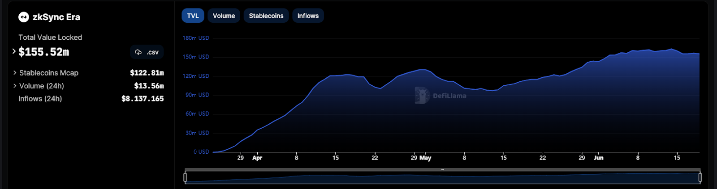Click inside the time range selector track
The image size is (717, 189).
442,178
